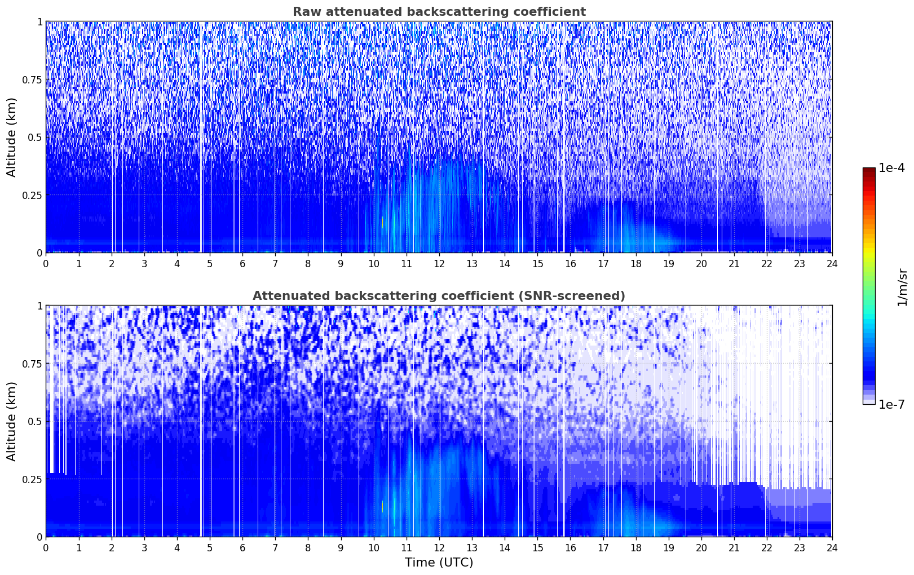Click hour tick 18 on the top plot
This screenshot has height=575, width=914.
pos(635,263)
